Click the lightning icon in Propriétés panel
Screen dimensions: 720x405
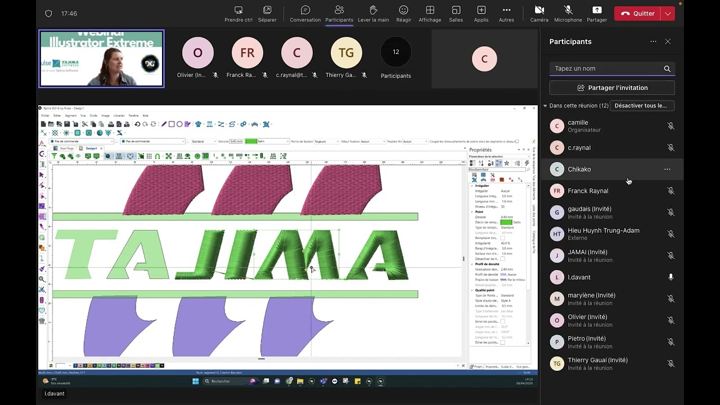click(527, 163)
